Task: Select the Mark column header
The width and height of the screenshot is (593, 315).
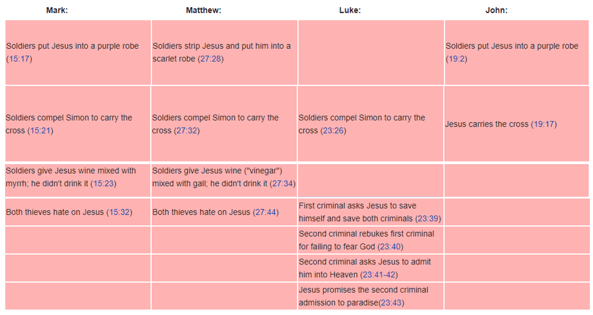Action: (x=57, y=10)
